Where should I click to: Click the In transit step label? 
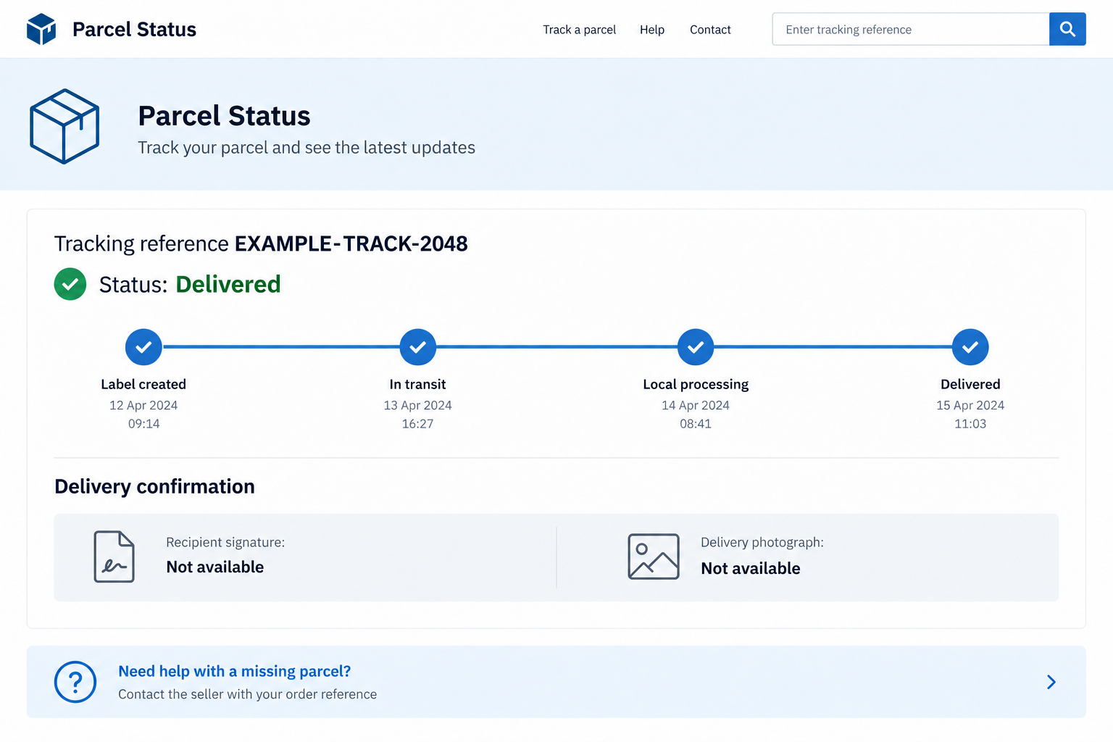(418, 384)
